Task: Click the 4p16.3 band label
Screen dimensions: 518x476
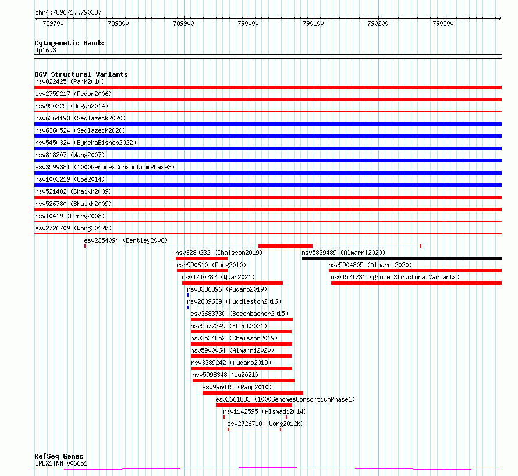Action: (45, 50)
